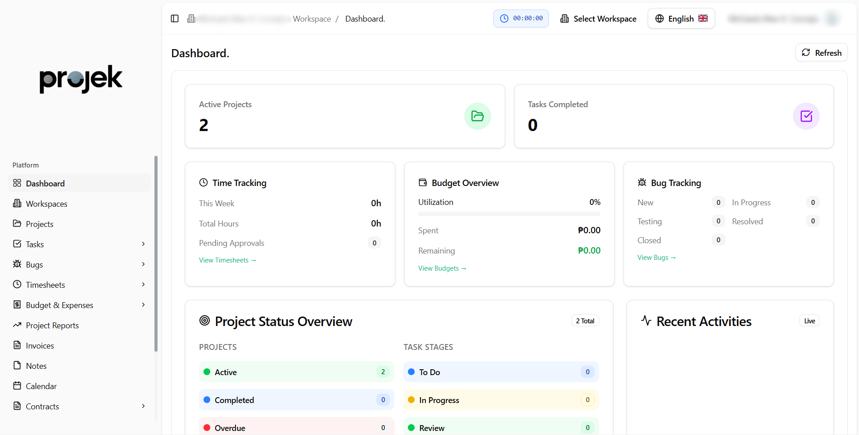Open the timer showing 00:00:00
This screenshot has width=859, height=435.
521,18
